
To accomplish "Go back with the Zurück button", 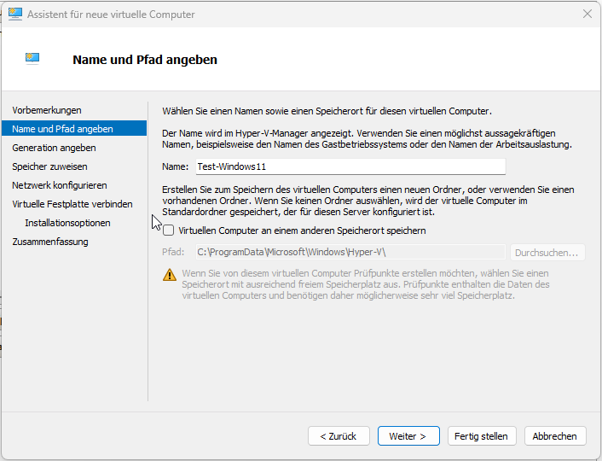I will point(339,436).
